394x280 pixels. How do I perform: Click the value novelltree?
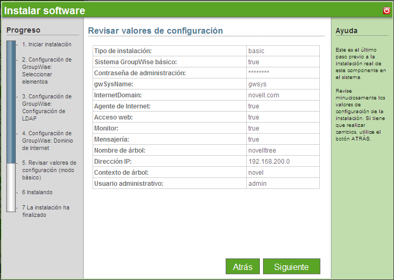262,151
